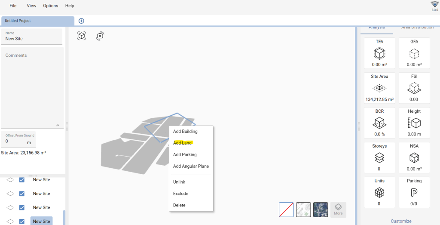440x225 pixels.
Task: Click the FSI icon
Action: tap(414, 88)
